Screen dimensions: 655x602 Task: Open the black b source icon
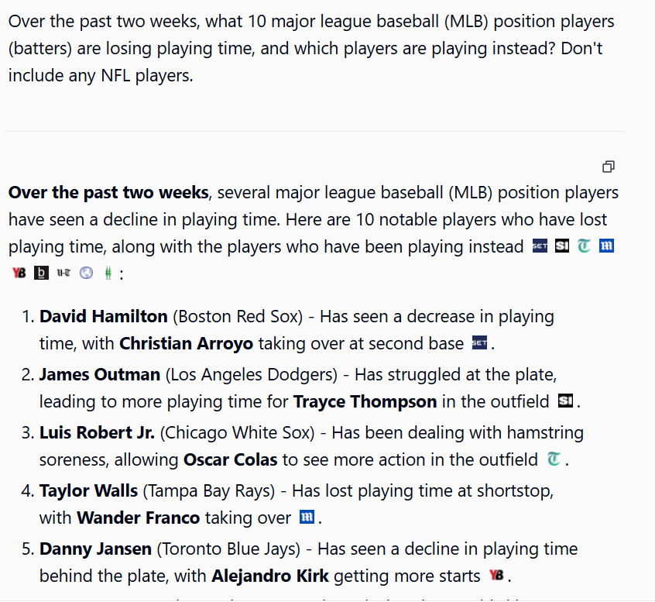point(41,273)
